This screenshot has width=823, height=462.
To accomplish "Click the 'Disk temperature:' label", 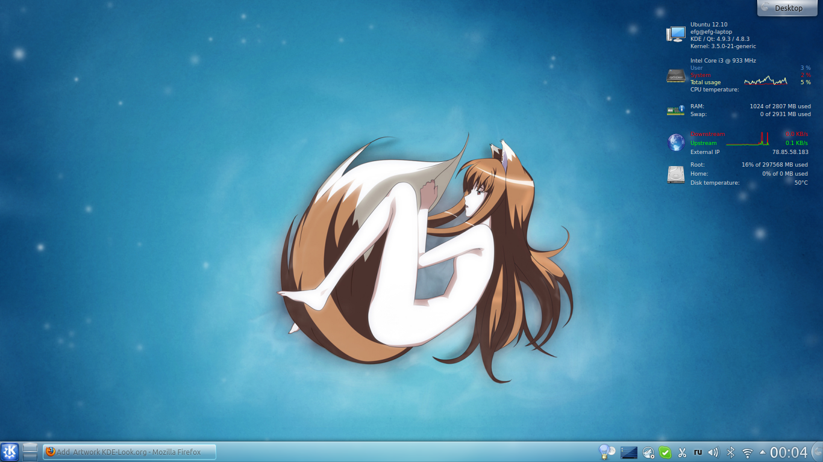I will [715, 183].
